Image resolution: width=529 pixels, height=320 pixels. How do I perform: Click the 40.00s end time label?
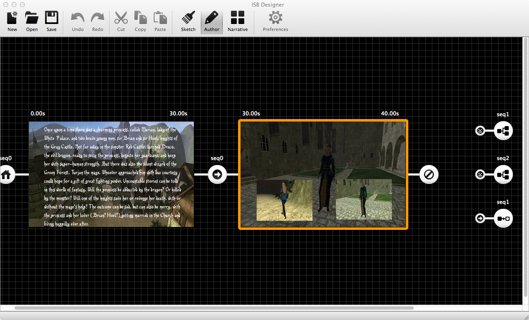(390, 113)
